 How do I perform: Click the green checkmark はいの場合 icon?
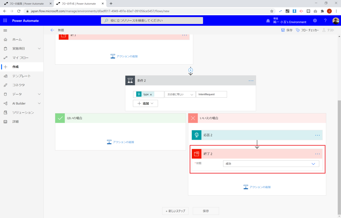point(60,118)
